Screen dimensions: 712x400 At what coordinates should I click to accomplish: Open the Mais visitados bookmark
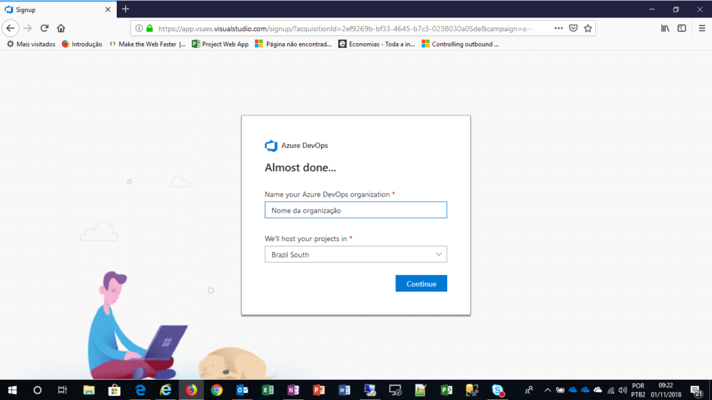31,44
